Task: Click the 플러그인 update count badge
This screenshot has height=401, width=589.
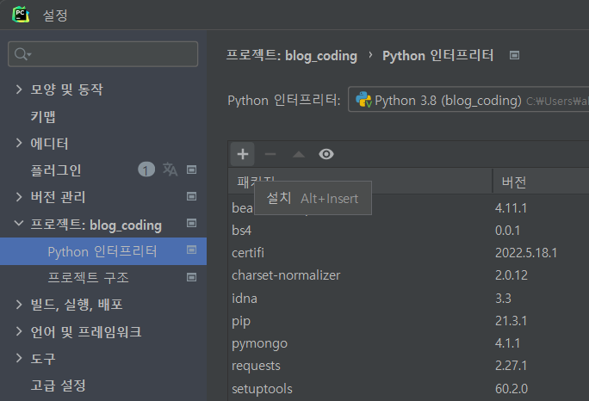Action: click(x=146, y=170)
